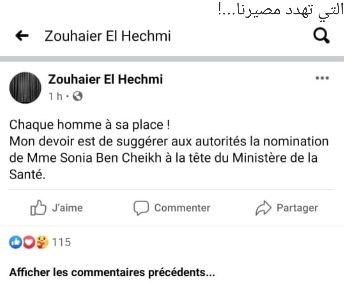Click the Partager share arrow icon
Screen dimensions: 357x307
[x=263, y=208]
